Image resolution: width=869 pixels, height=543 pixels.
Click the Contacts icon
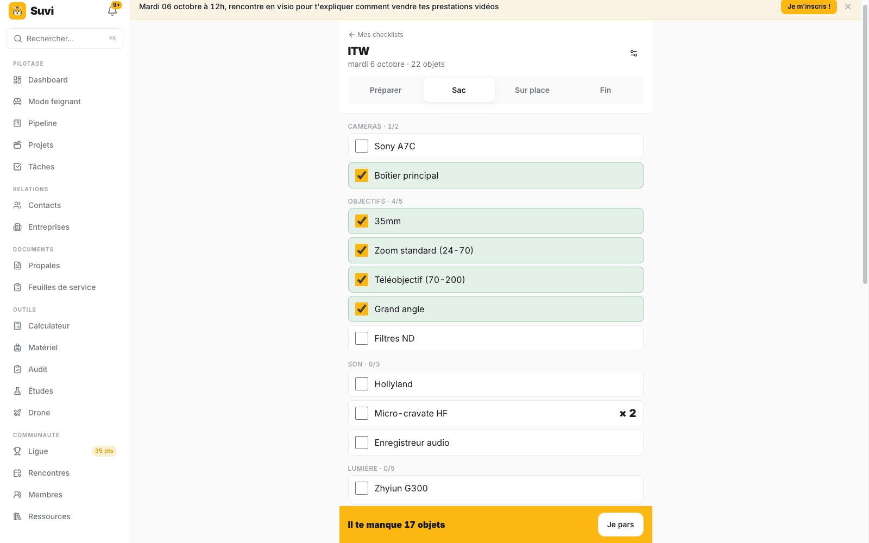(x=17, y=205)
